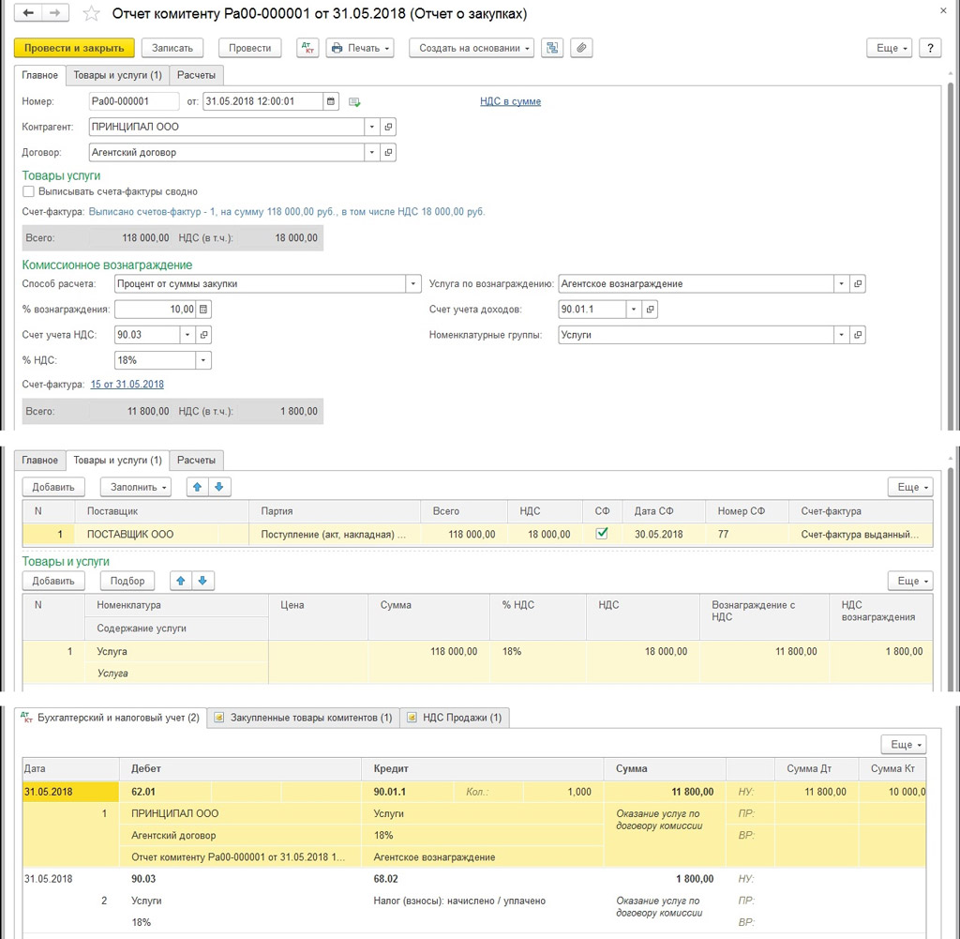This screenshot has width=960, height=939.
Task: Open НДС в сумме link
Action: (510, 101)
